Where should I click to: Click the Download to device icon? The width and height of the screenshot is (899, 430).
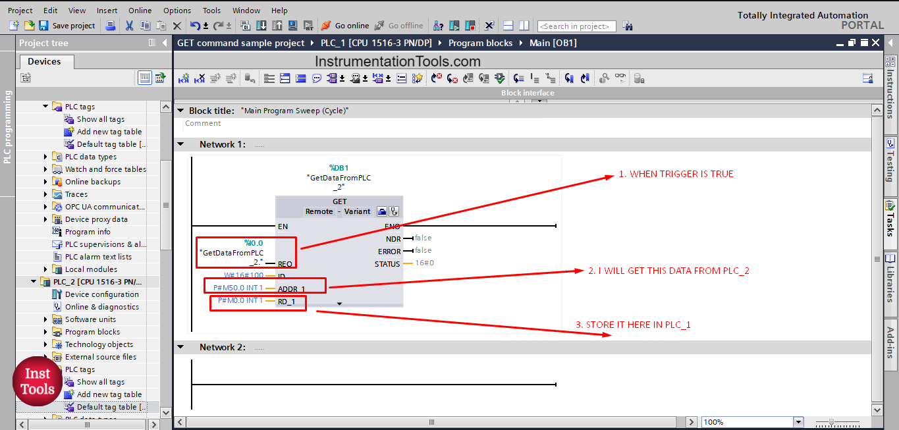261,26
